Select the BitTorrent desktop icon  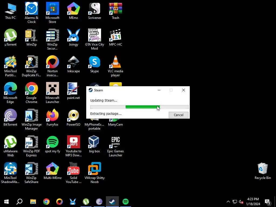[11, 118]
